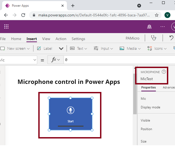The width and height of the screenshot is (175, 146).
Task: Click the PAMicro app name
Action: [132, 38]
